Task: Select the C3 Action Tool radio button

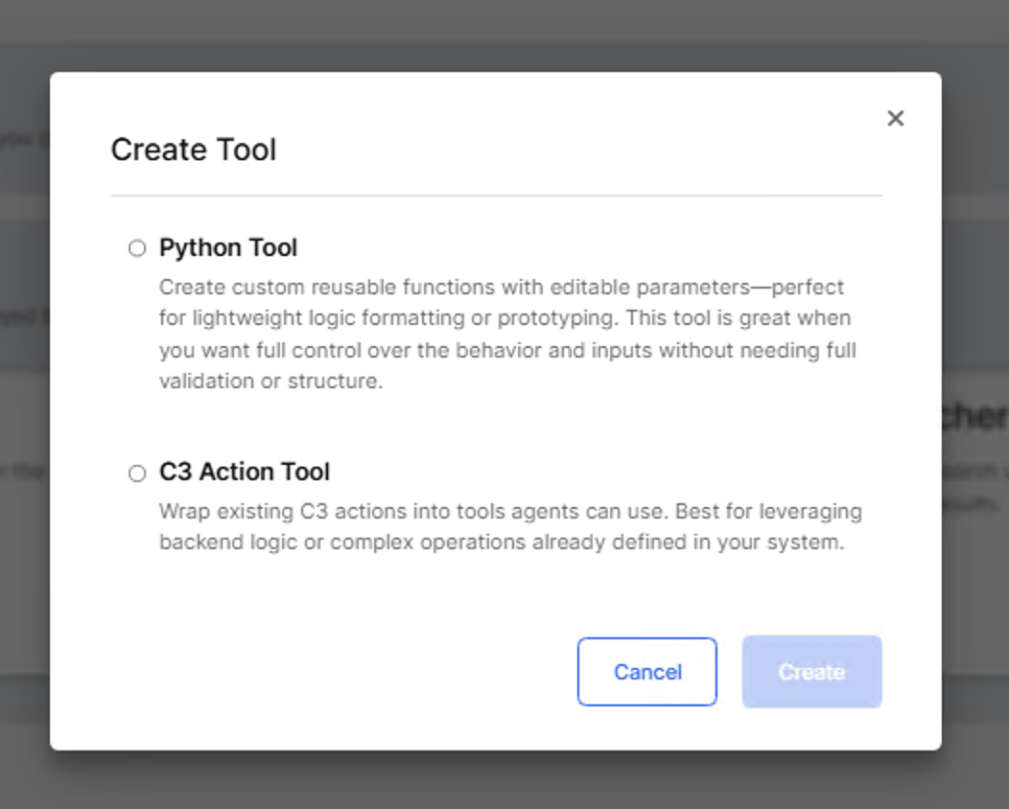Action: click(x=137, y=473)
